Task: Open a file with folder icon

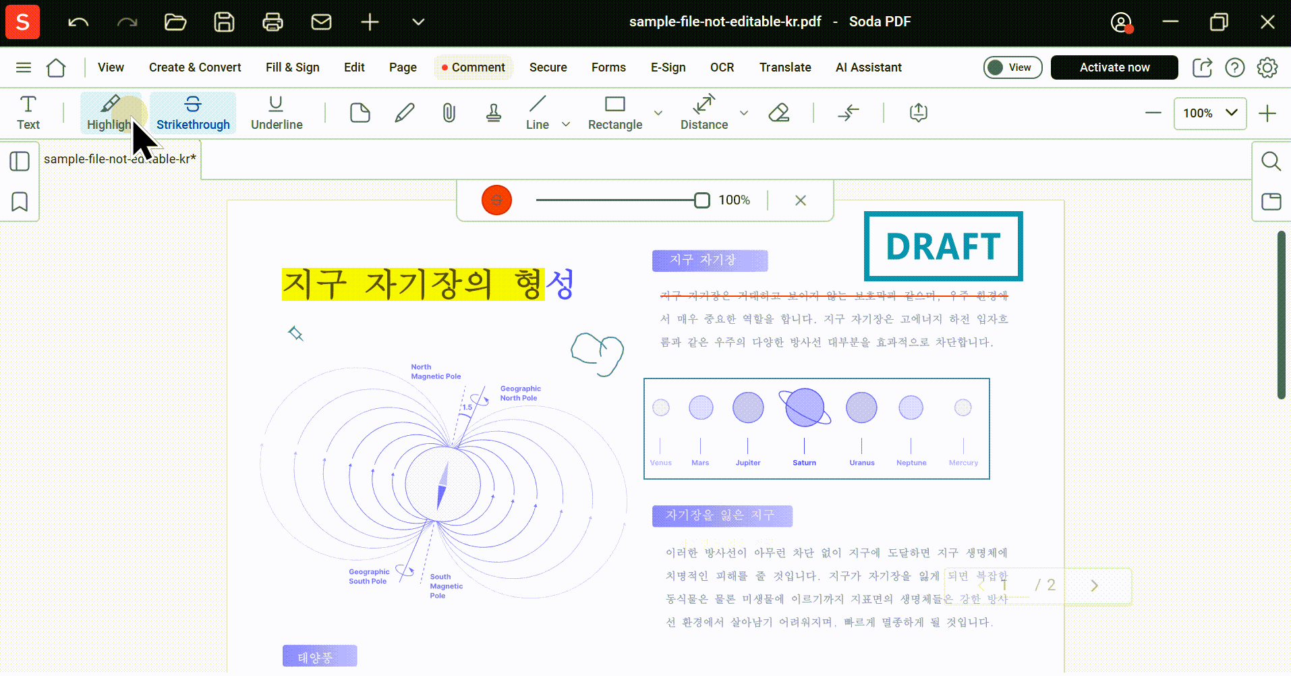Action: click(175, 22)
